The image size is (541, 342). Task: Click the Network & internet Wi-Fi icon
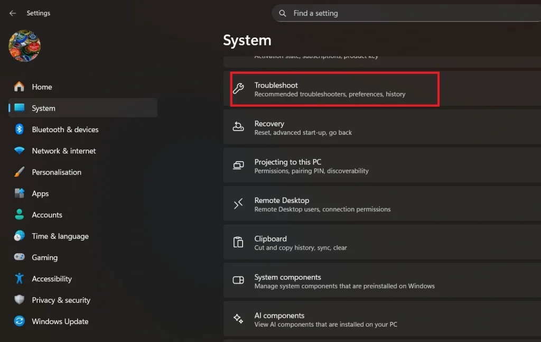(x=20, y=151)
